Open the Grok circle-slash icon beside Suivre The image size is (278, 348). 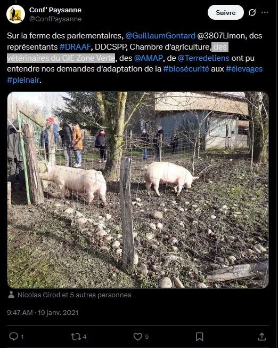pos(252,12)
